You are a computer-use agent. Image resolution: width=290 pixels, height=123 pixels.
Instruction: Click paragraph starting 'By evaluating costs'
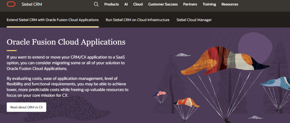(x=67, y=87)
